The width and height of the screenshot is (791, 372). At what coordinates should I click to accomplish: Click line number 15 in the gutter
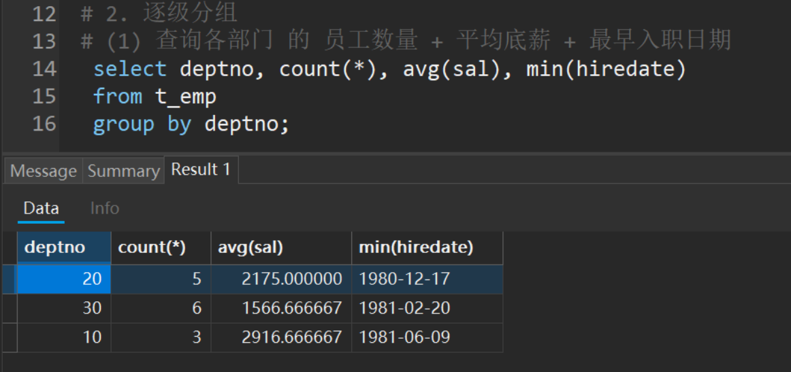tap(44, 97)
